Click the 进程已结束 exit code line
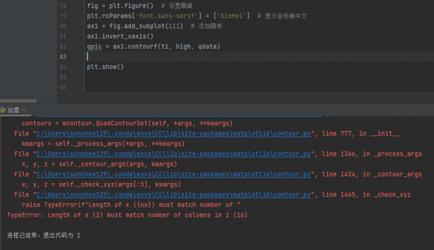Viewport: 434px width, 250px height. [x=43, y=235]
